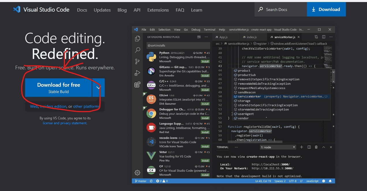367x191 pixels.
Task: Open the Source Control icon in sidebar
Action: (x=138, y=62)
